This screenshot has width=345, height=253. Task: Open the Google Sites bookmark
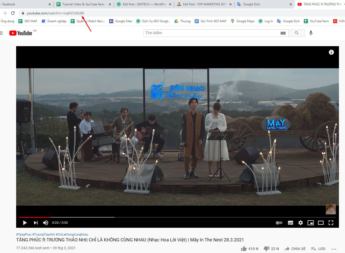click(121, 21)
